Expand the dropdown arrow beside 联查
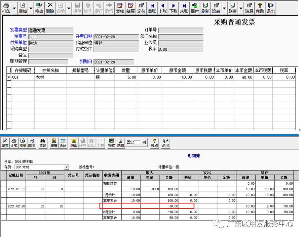 (x=240, y=8)
